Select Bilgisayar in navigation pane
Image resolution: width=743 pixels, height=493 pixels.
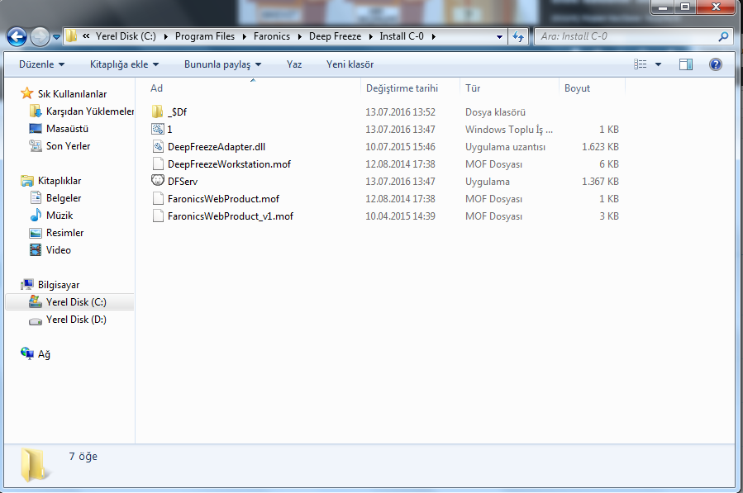pos(59,285)
